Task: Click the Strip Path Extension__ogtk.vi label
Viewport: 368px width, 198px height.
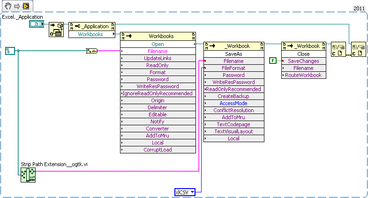Action: 54,164
